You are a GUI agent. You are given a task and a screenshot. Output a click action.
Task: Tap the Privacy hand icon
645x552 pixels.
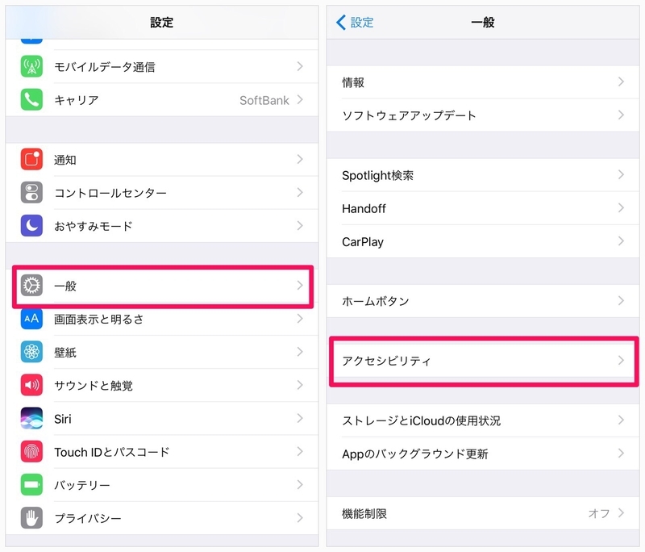(31, 518)
